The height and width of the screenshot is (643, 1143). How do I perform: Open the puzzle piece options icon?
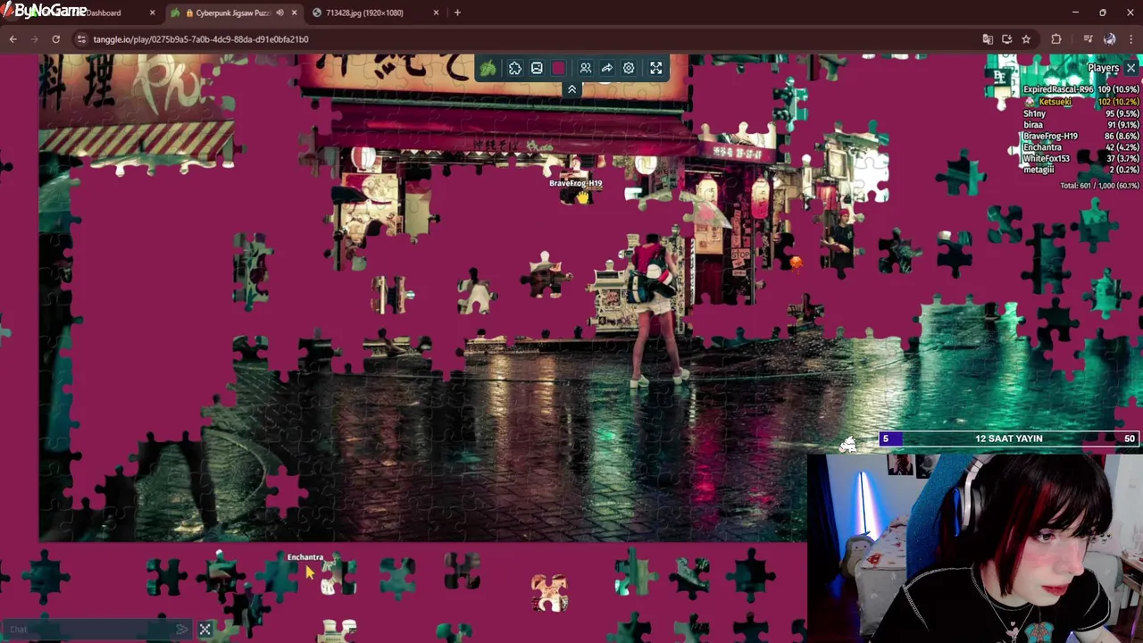pos(515,68)
